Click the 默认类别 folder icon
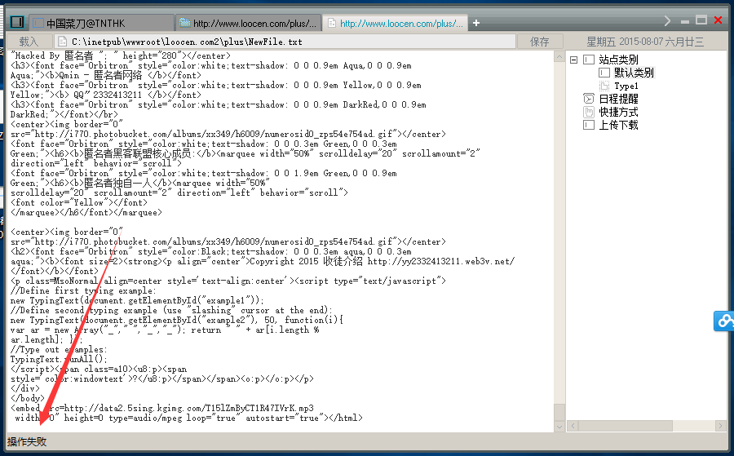734x456 pixels. tap(604, 73)
